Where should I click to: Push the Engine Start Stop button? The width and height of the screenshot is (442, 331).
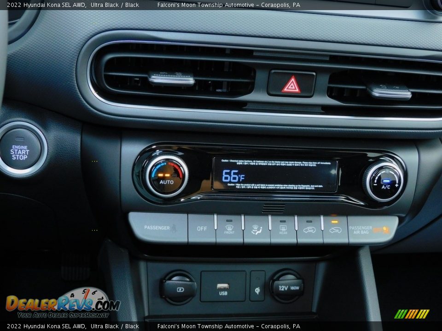tap(20, 149)
